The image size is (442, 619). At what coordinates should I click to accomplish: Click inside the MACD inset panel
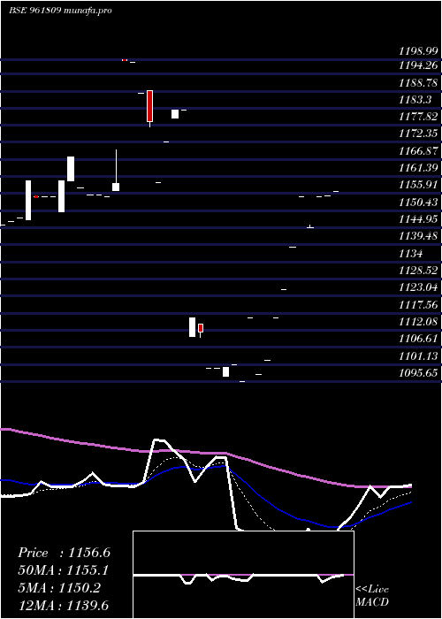point(243,575)
